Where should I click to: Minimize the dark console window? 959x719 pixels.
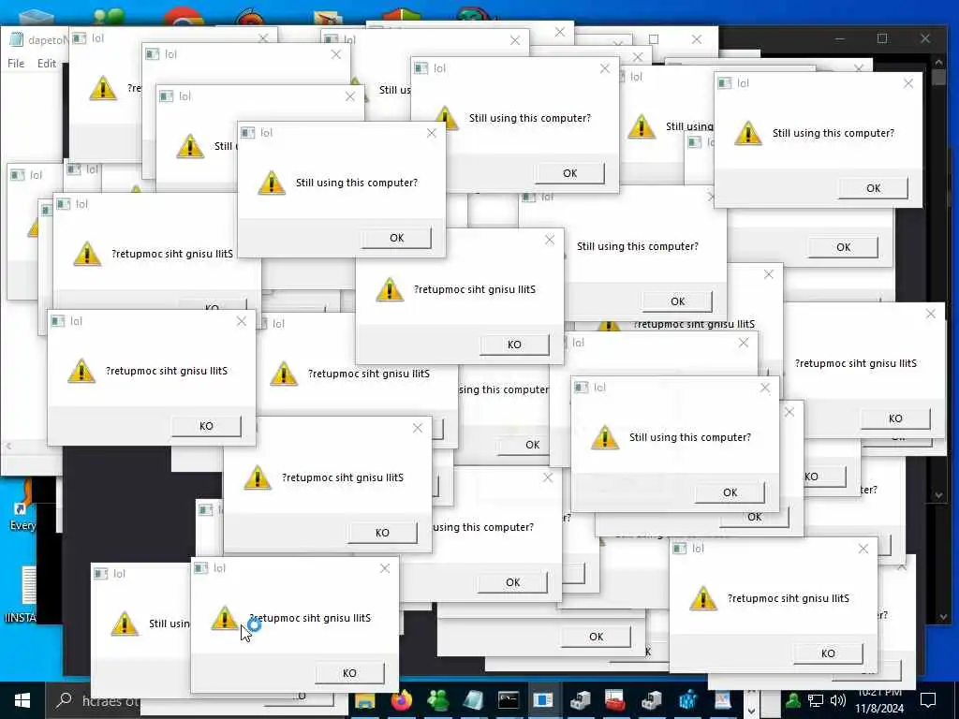pos(840,38)
